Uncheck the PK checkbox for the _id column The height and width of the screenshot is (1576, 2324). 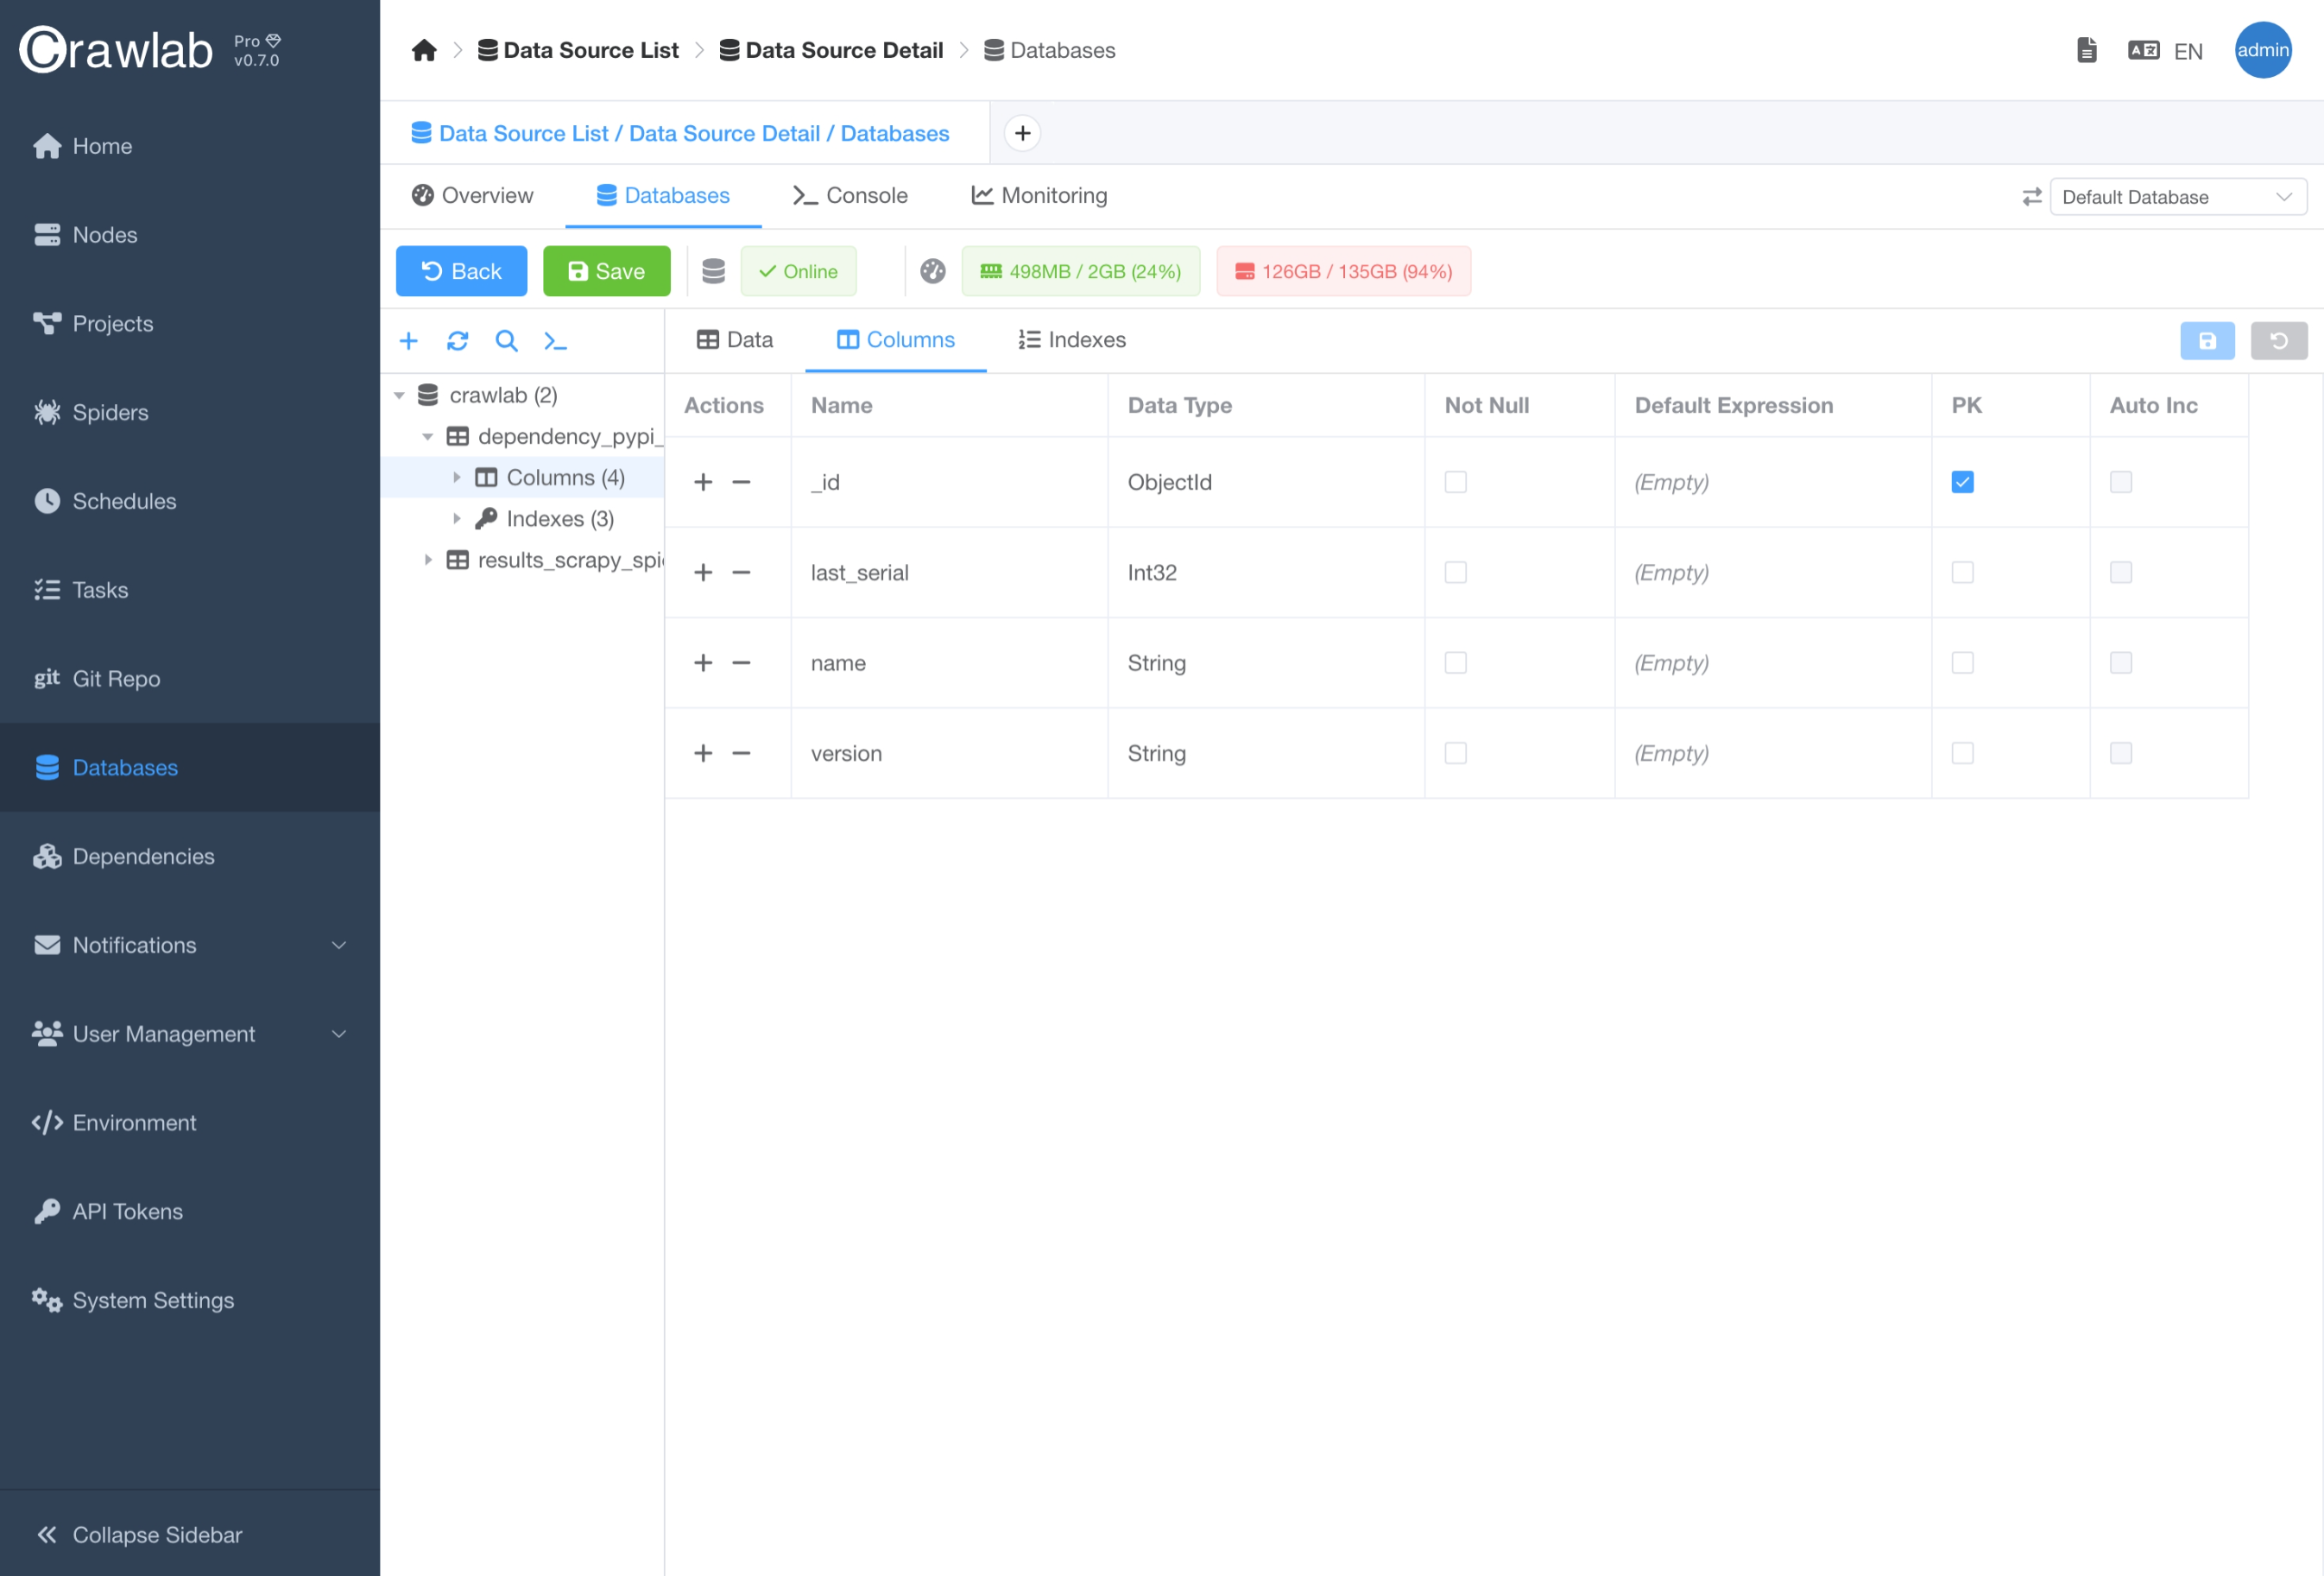coord(1963,481)
